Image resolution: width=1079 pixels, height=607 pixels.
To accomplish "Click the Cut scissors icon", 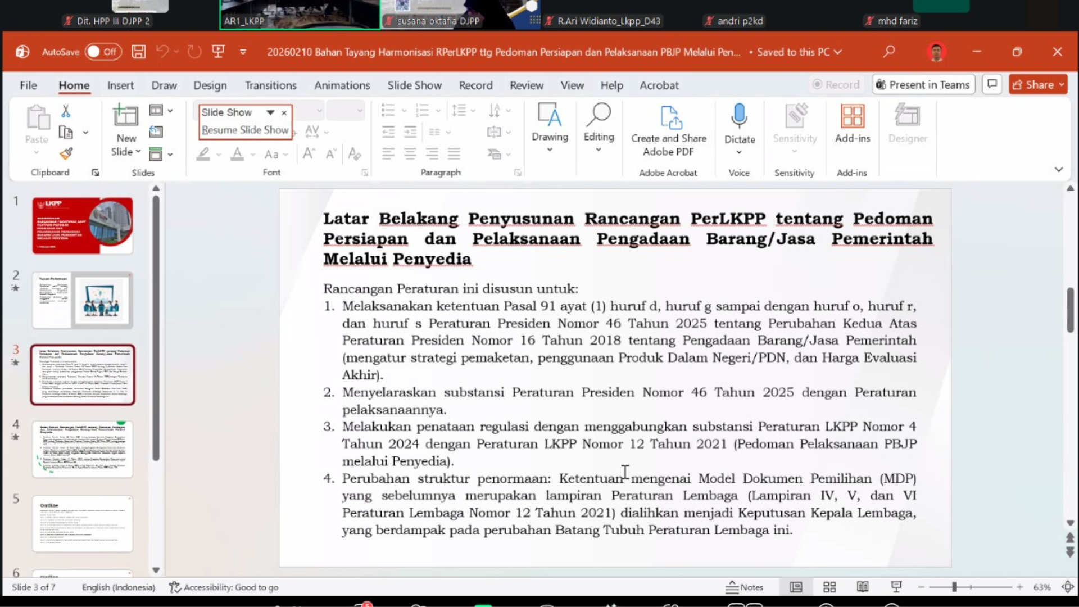I will point(66,111).
